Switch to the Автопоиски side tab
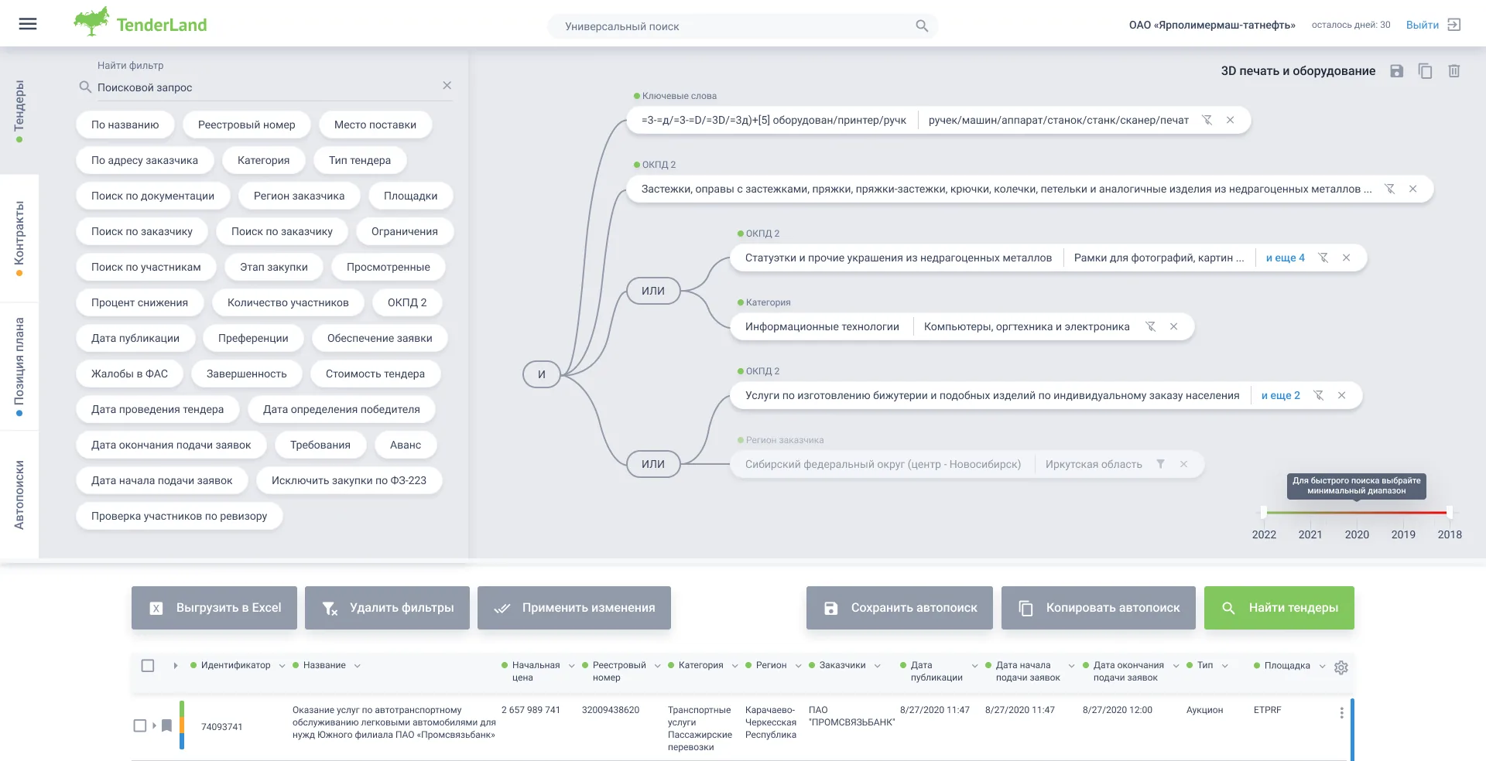This screenshot has height=761, width=1486. point(19,494)
